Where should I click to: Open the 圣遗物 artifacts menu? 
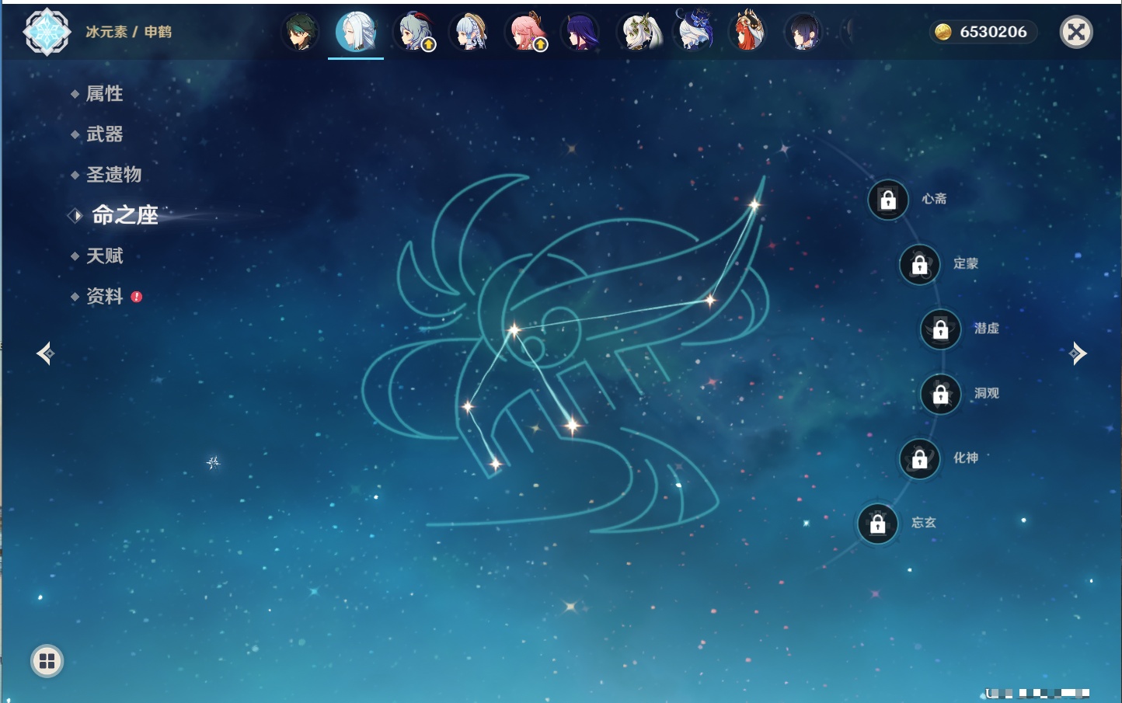(x=113, y=175)
